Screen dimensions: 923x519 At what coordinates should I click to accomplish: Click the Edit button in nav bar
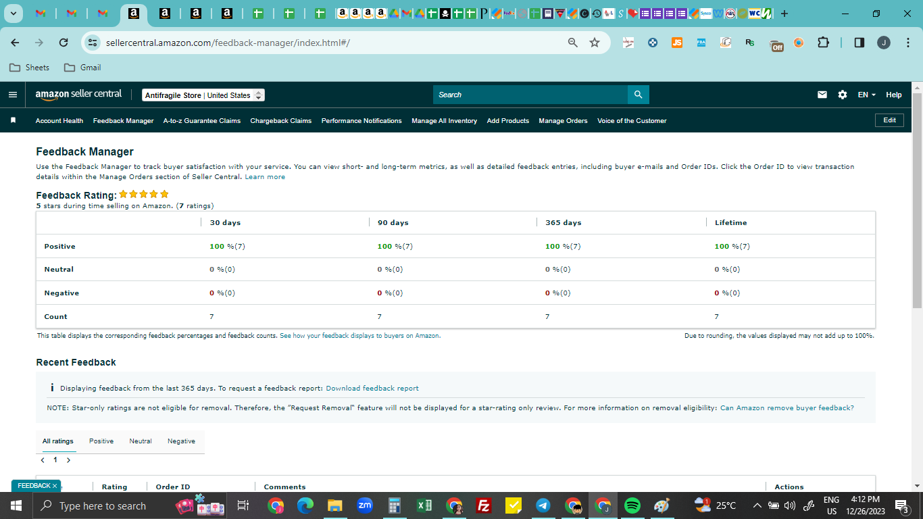[889, 120]
